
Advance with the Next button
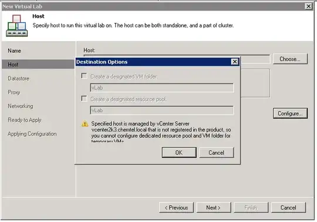[x=214, y=208]
